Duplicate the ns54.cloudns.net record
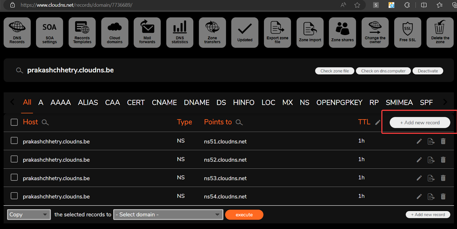Screen dimensions: 457x229 [431, 197]
